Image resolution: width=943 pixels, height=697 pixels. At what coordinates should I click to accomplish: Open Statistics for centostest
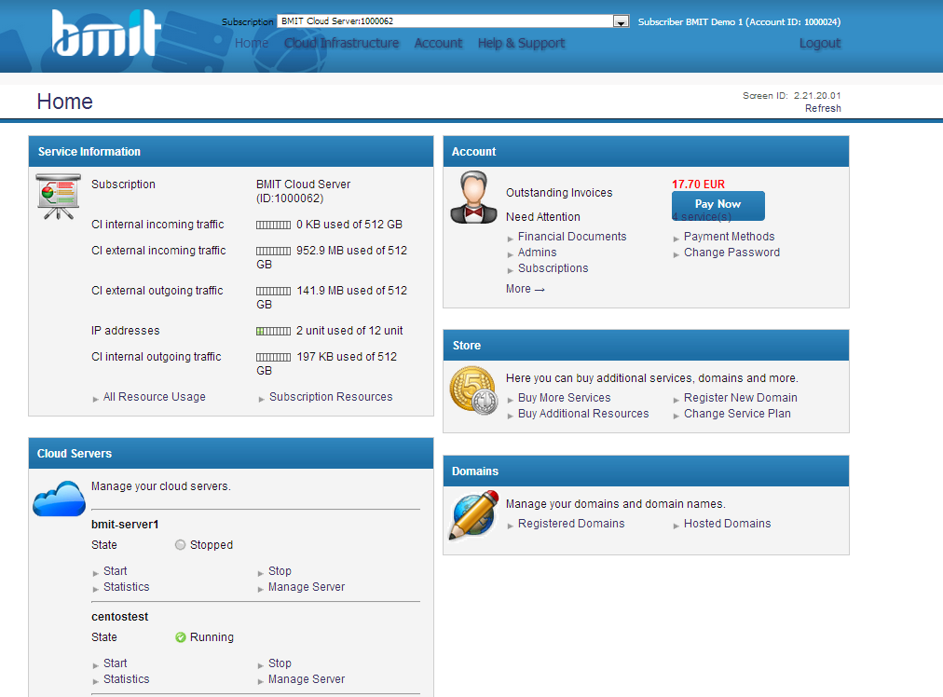point(127,679)
